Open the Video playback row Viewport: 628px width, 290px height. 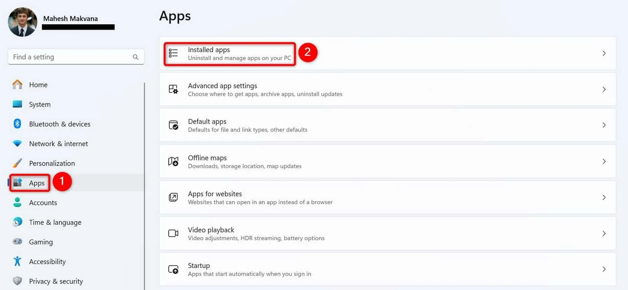(x=387, y=233)
